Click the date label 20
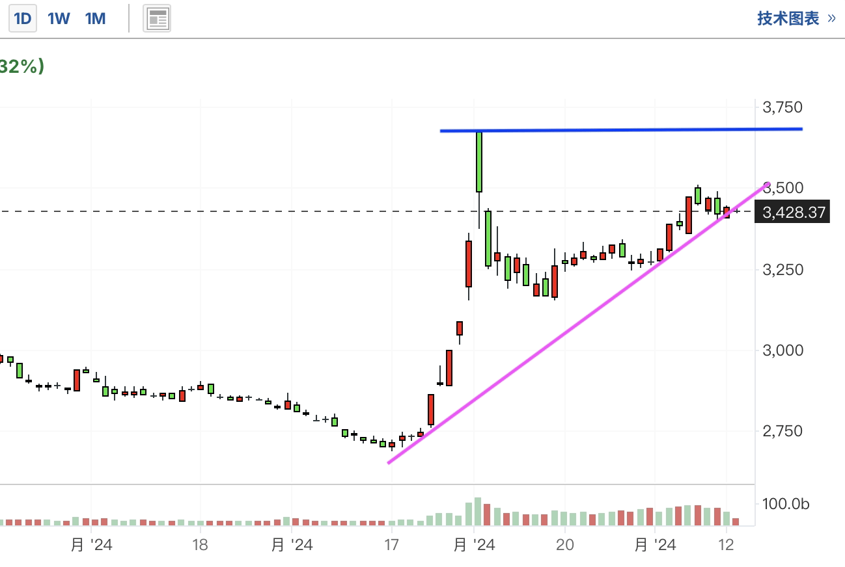Viewport: 845px width, 567px height. pyautogui.click(x=565, y=544)
